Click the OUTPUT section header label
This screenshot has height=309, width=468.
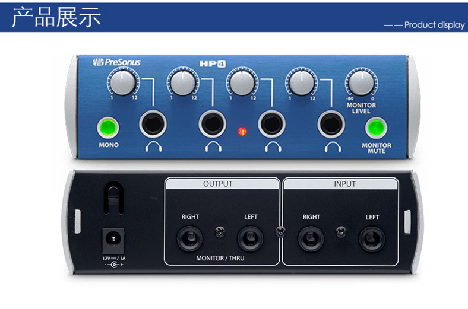pyautogui.click(x=218, y=184)
